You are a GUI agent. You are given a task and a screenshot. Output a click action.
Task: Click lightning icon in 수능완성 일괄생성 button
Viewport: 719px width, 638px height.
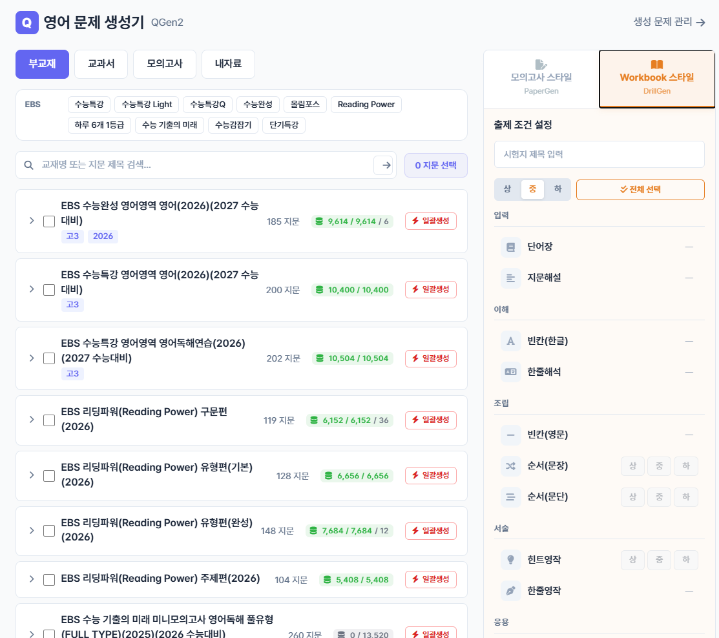point(415,221)
